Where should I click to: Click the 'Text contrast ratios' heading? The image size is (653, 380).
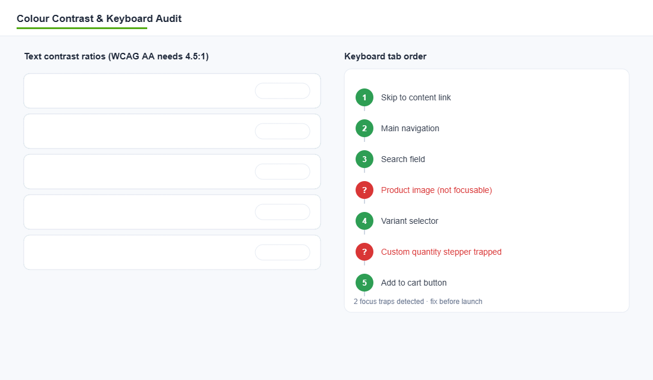116,56
